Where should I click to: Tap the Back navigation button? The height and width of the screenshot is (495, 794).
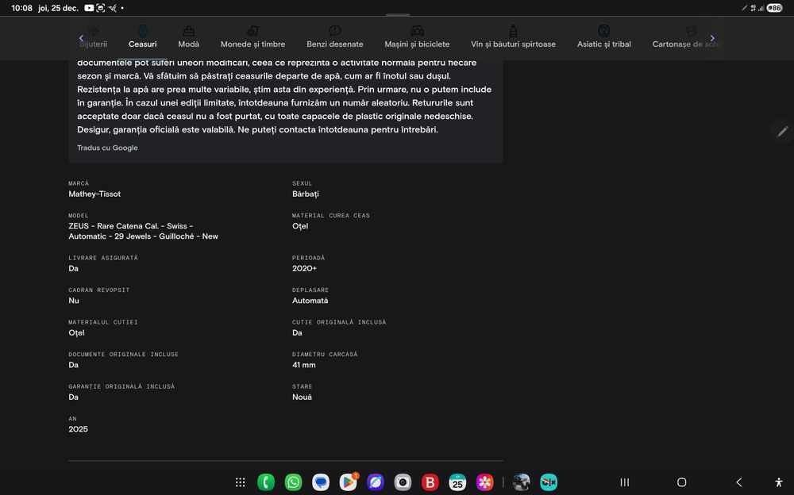click(738, 482)
